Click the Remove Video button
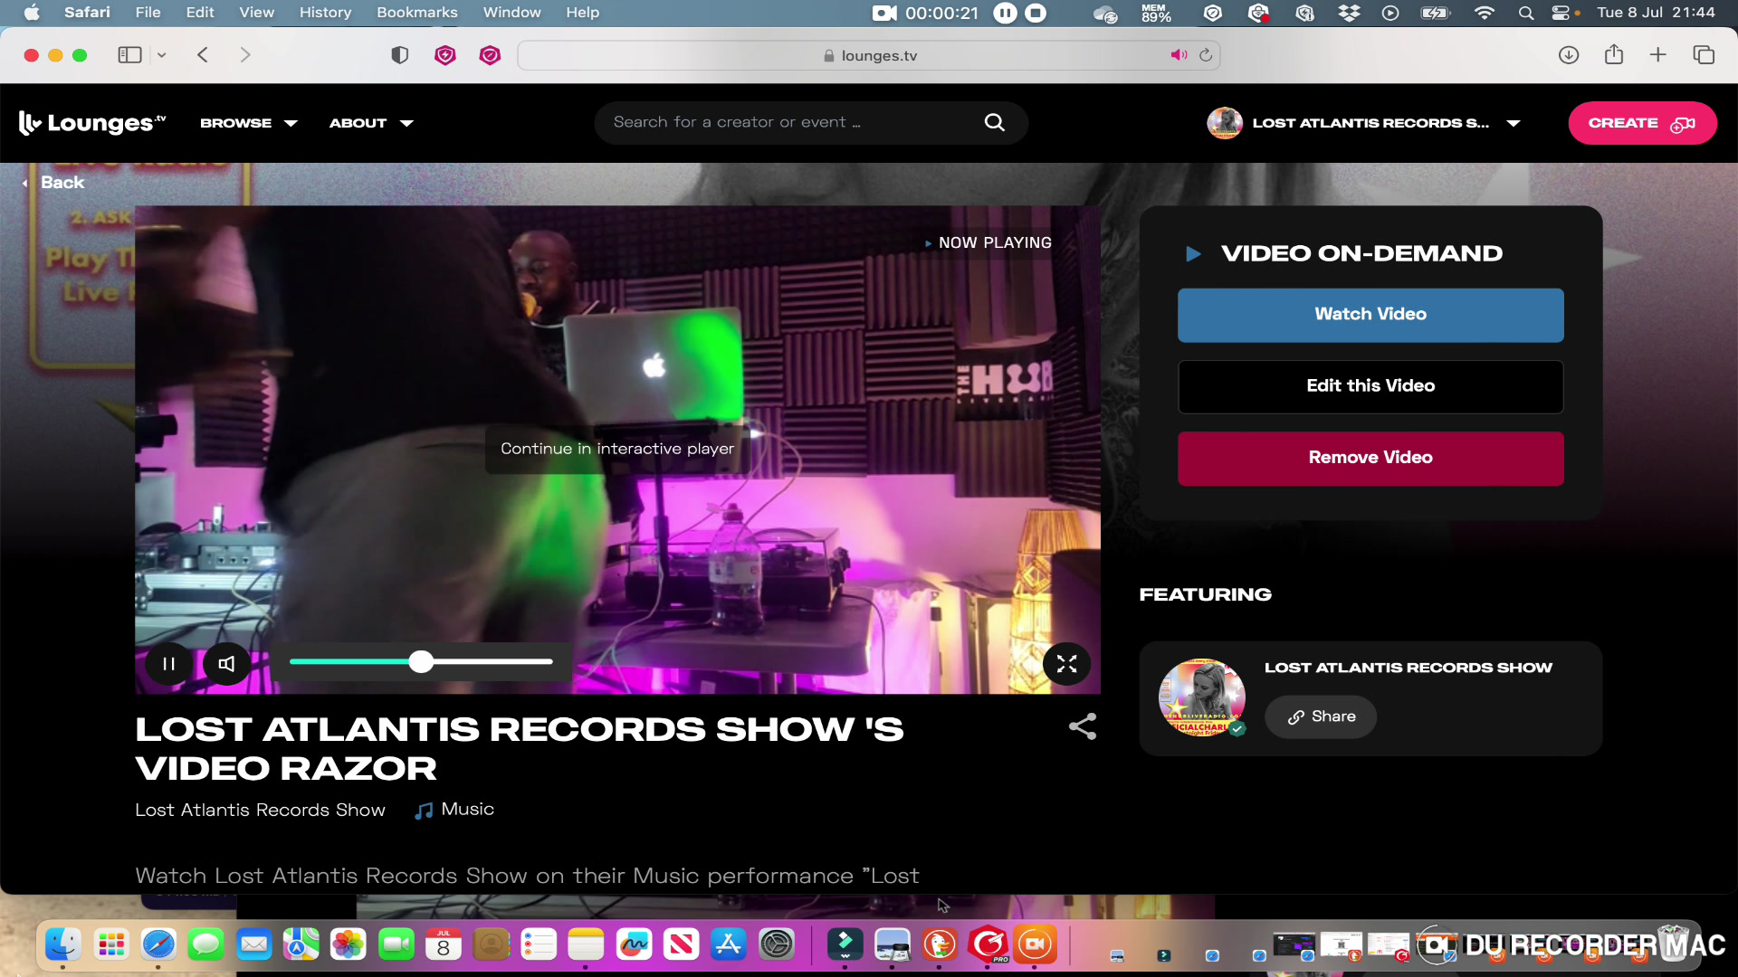1738x977 pixels. coord(1370,458)
